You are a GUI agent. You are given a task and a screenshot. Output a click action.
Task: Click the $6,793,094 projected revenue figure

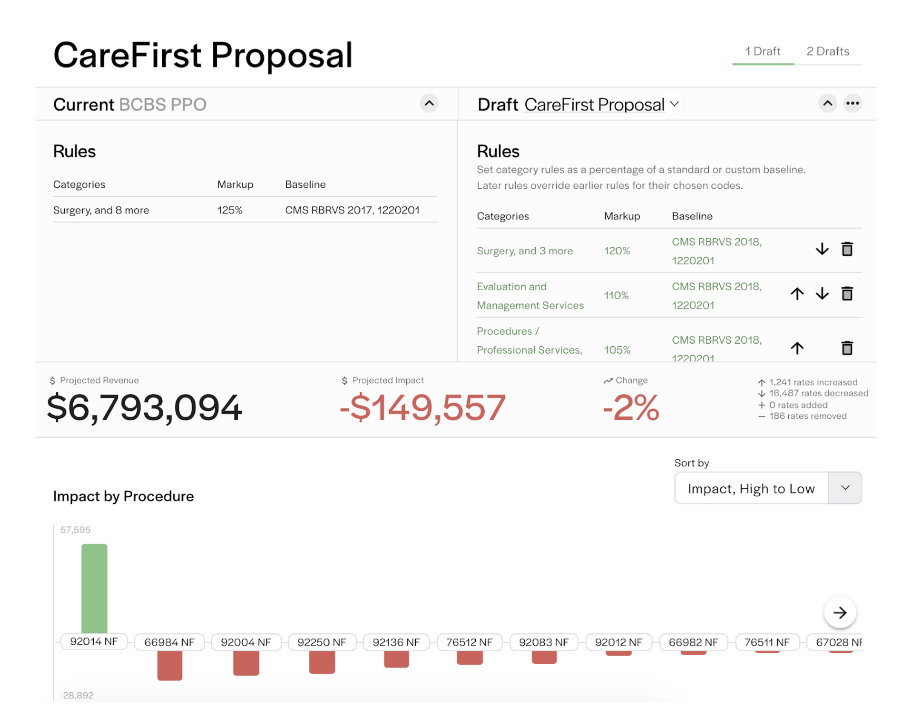pos(144,408)
